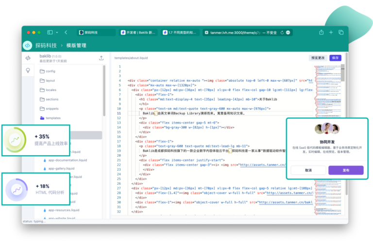Click the config folder icon
The height and width of the screenshot is (249, 373).
tap(42, 71)
